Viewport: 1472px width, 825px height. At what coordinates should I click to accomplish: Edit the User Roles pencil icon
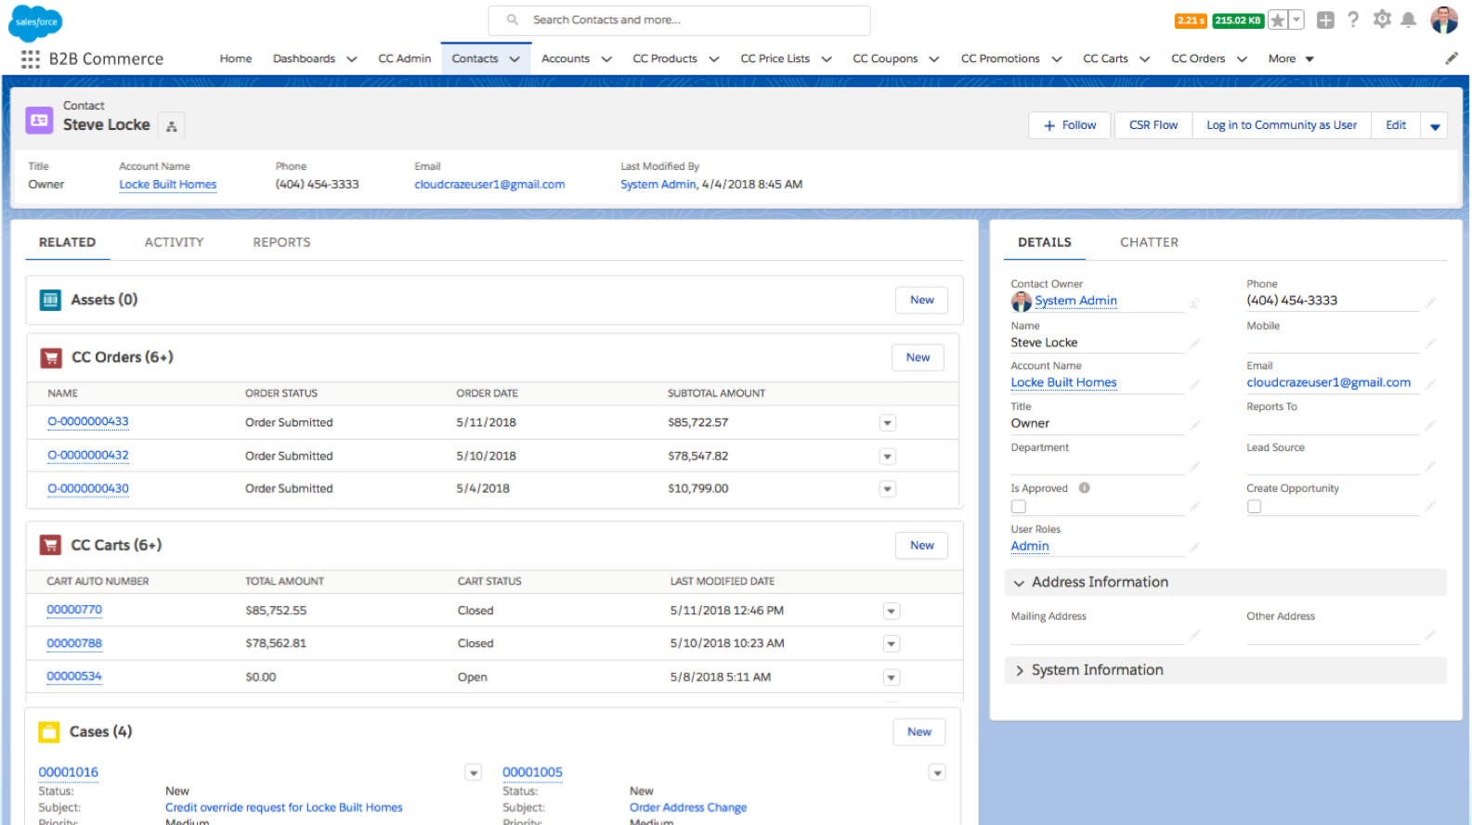[x=1194, y=548]
